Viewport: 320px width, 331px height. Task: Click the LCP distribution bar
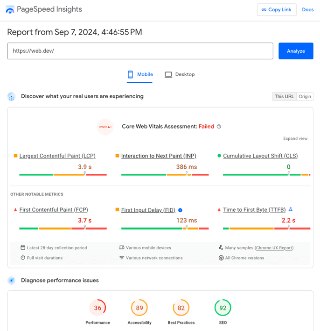click(63, 175)
